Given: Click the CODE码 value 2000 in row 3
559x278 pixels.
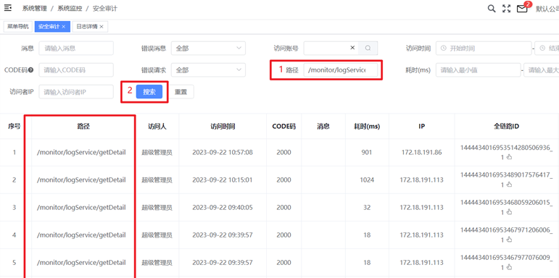Looking at the screenshot, I should click(283, 208).
